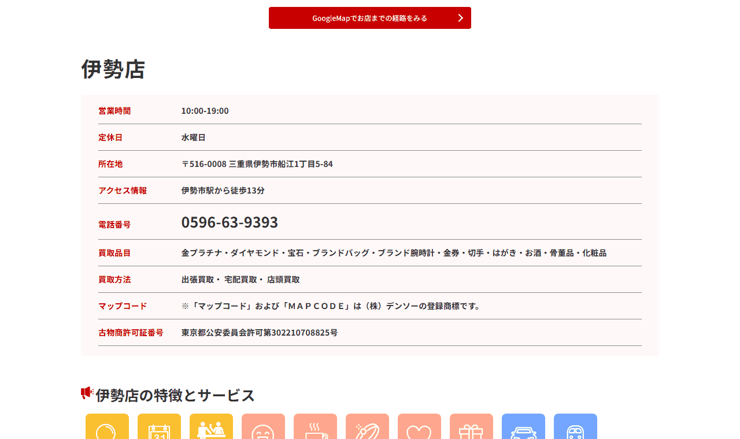The height and width of the screenshot is (439, 740).
Task: Select the steaming coffee cup icon
Action: point(315,426)
